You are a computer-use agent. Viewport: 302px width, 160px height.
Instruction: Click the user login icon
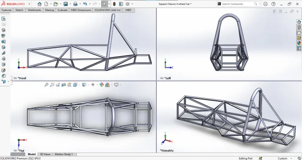[x=266, y=4]
